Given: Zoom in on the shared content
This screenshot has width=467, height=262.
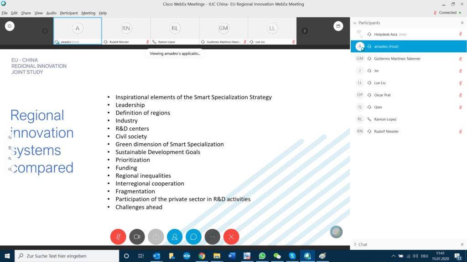Looking at the screenshot, I should pos(10,158).
